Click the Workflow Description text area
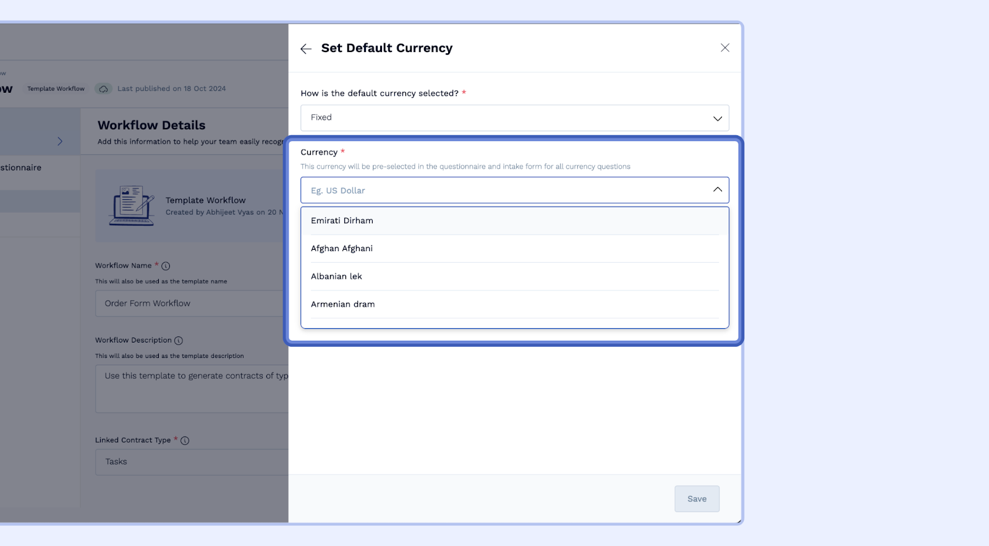Screen dimensions: 989x546 [192, 388]
